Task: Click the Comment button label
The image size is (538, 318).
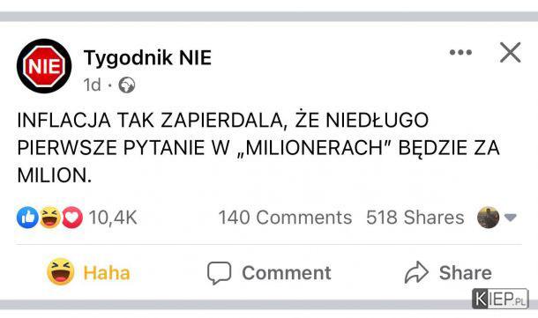Action: pos(287,273)
